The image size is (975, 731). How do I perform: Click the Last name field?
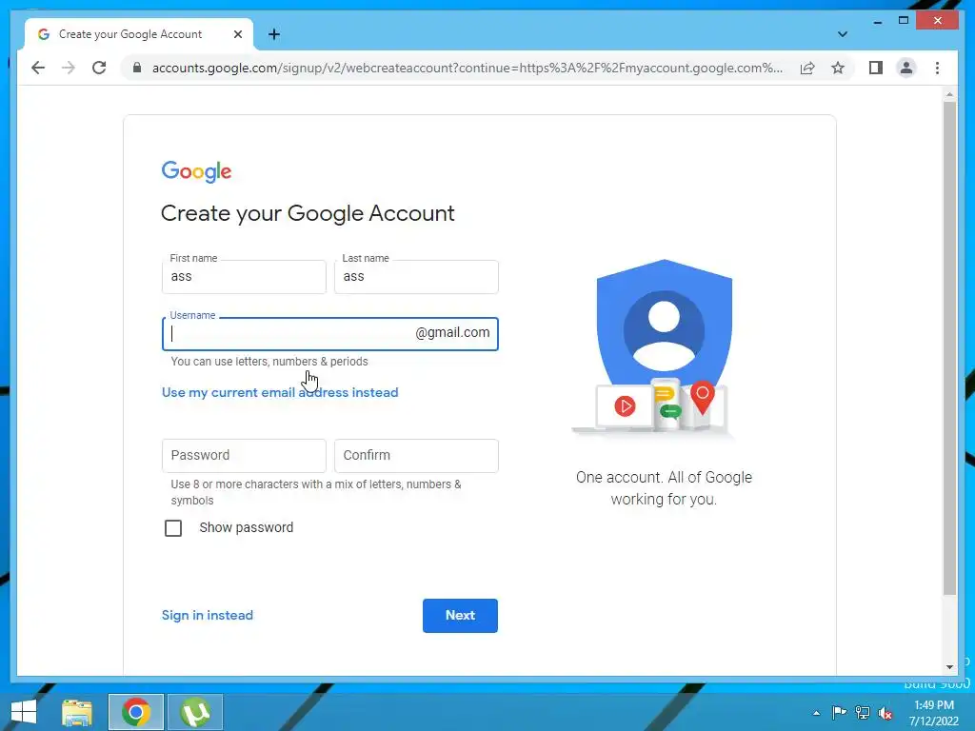[x=416, y=277]
